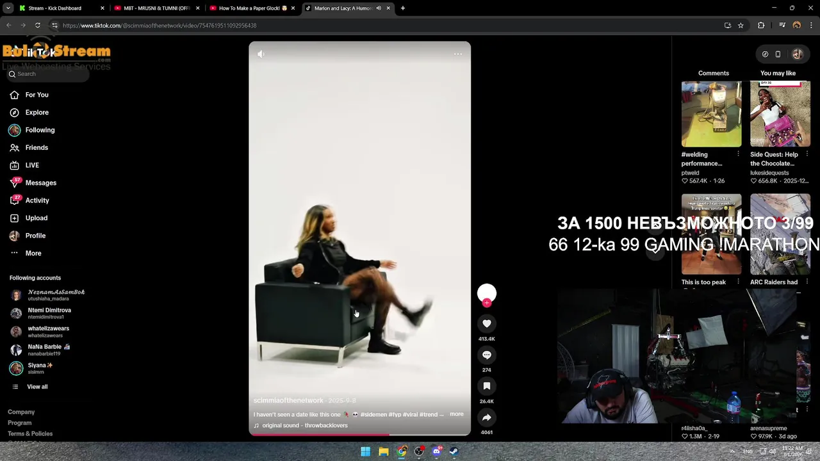Expand the Program footer section

pos(19,423)
